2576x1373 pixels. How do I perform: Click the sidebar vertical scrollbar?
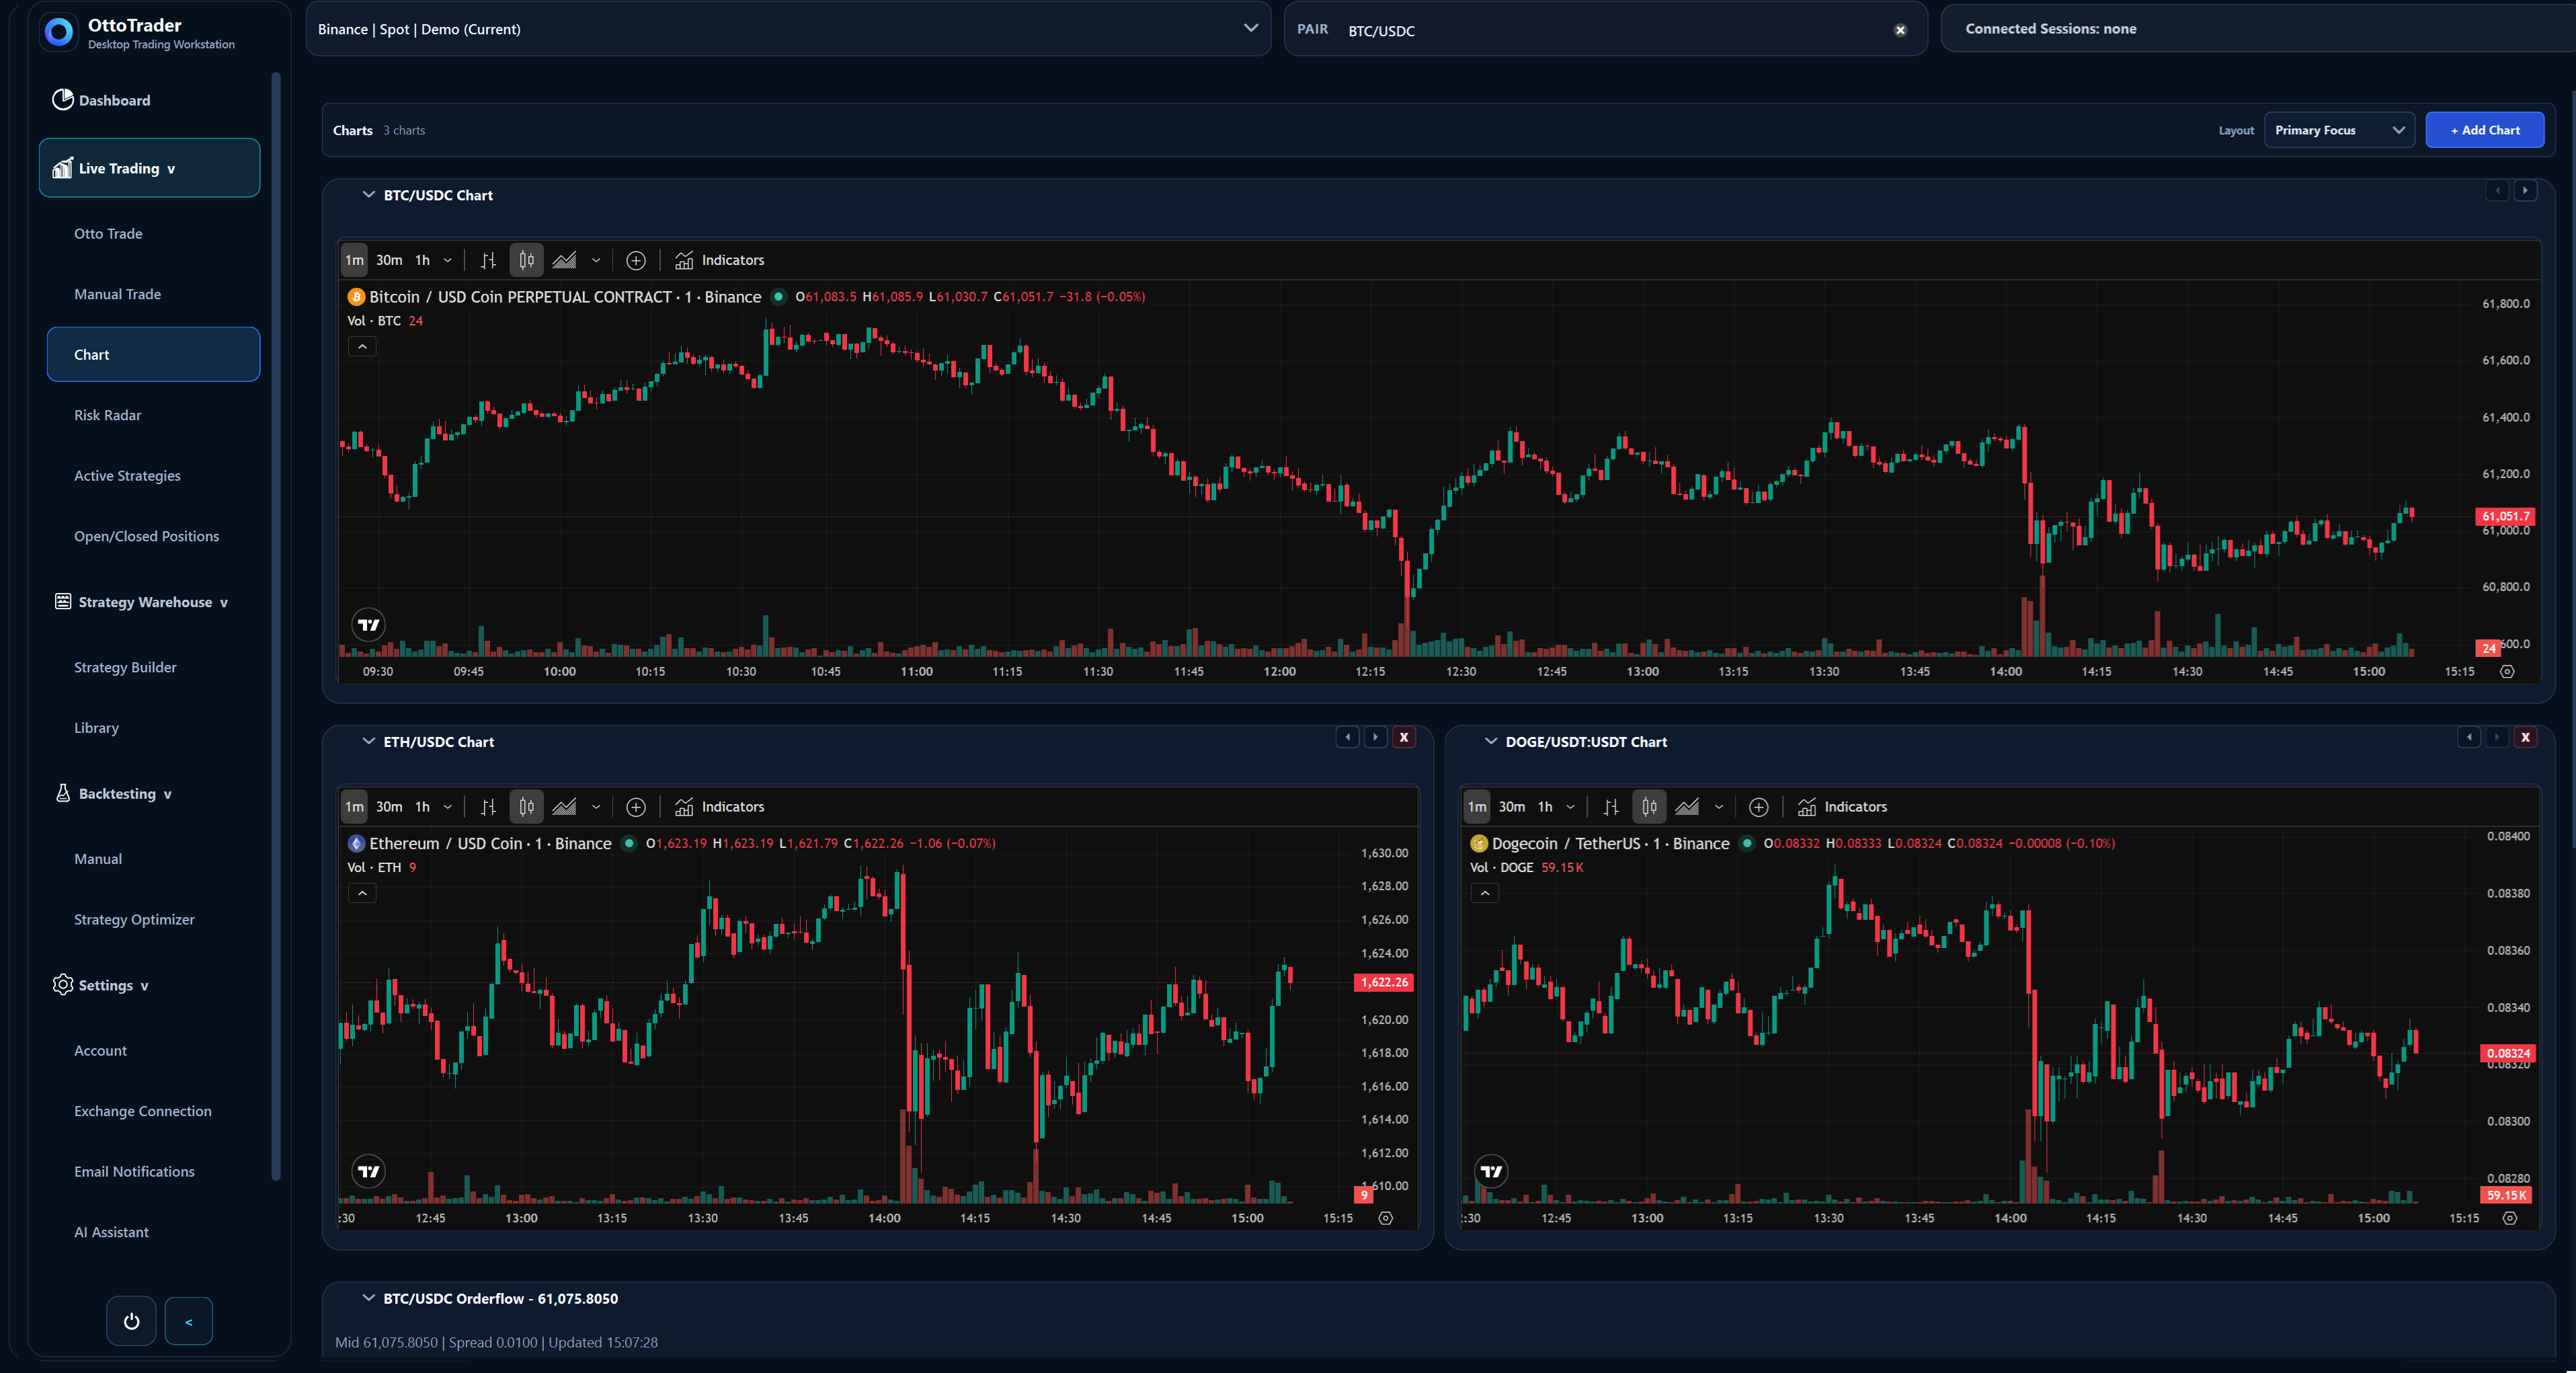pos(276,625)
